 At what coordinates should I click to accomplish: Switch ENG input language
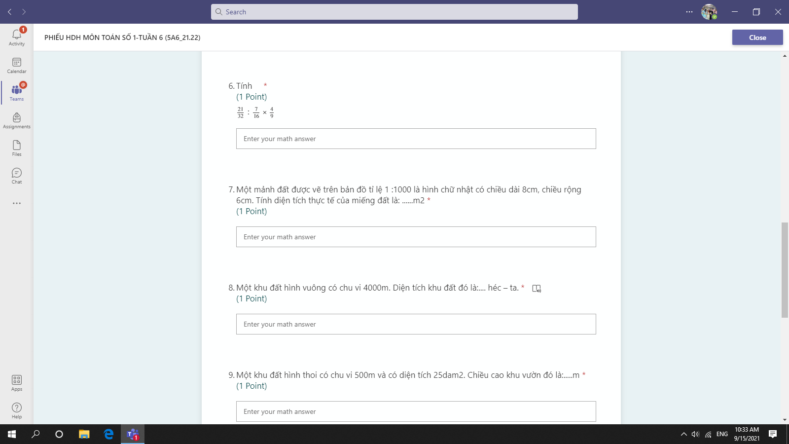[x=722, y=434]
